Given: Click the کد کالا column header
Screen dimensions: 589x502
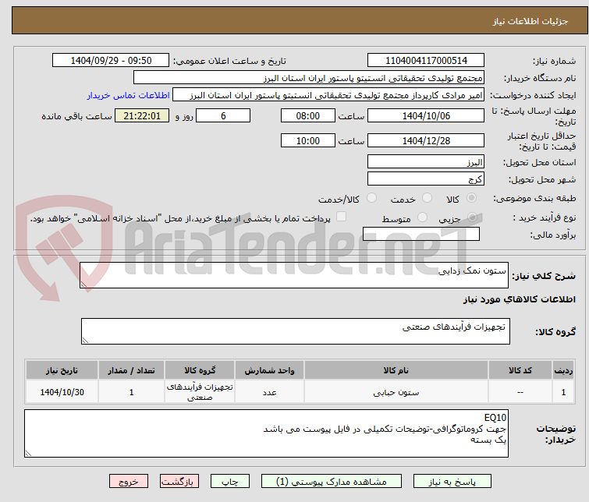Looking at the screenshot, I should click(x=520, y=370).
